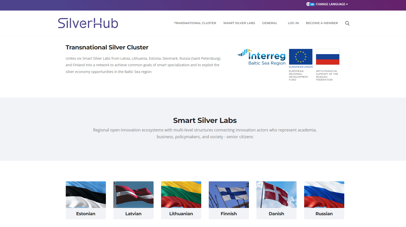406x227 pixels.
Task: Click the Danish card label
Action: (277, 214)
